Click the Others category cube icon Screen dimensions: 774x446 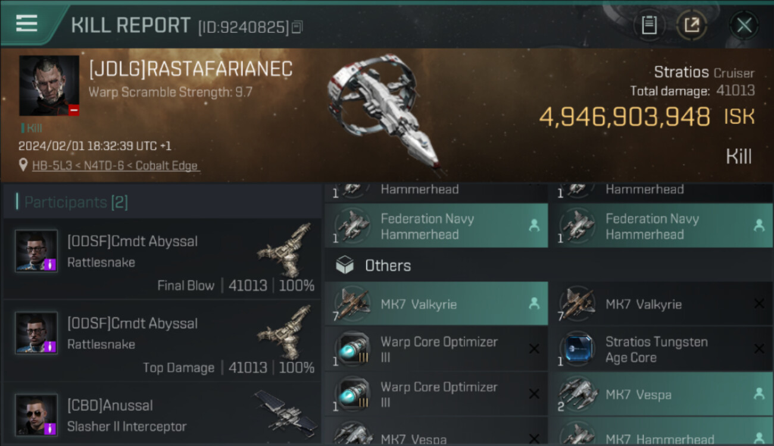tap(345, 265)
